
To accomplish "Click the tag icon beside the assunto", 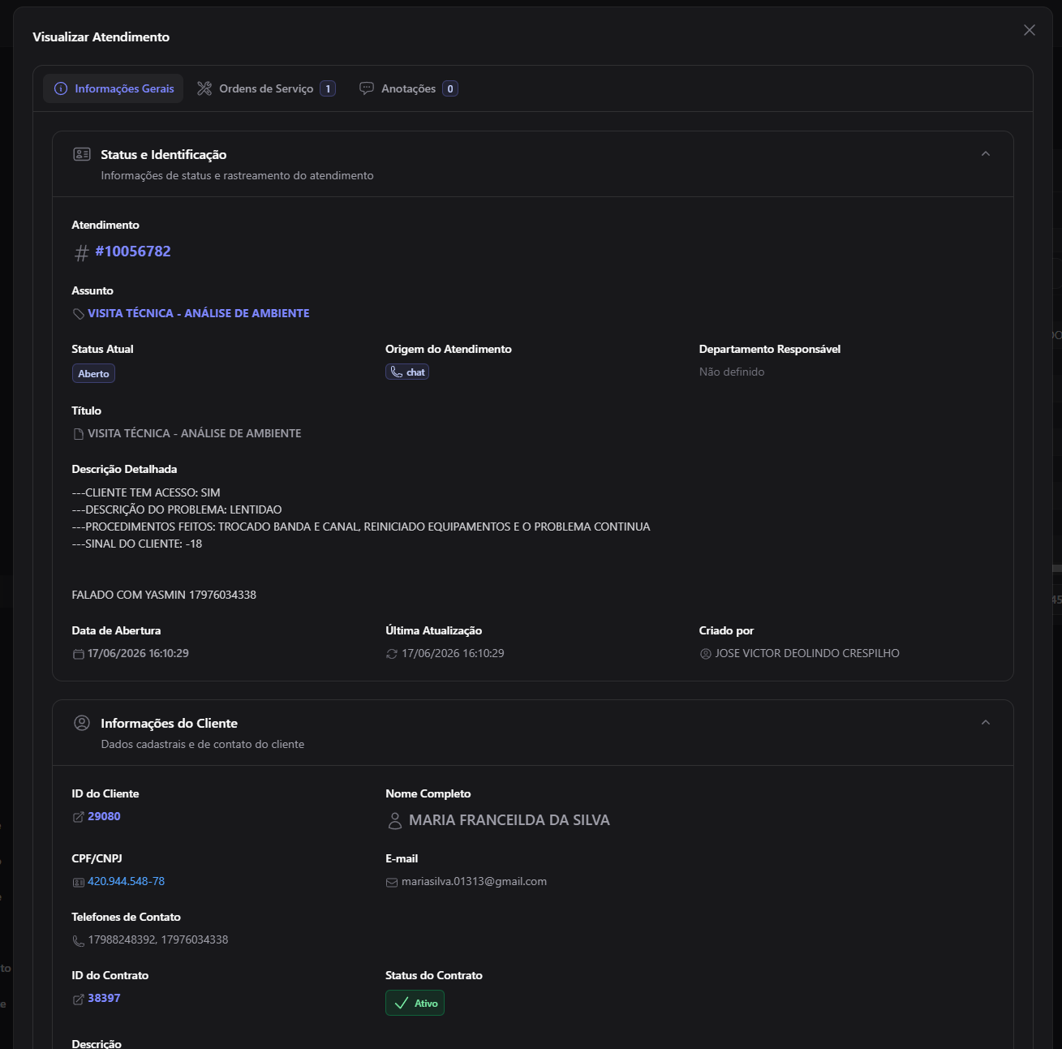I will click(x=79, y=314).
